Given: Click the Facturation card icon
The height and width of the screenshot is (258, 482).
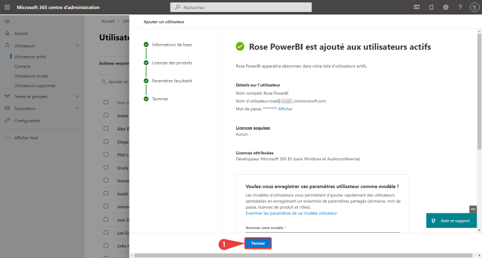Looking at the screenshot, I should pos(7,109).
